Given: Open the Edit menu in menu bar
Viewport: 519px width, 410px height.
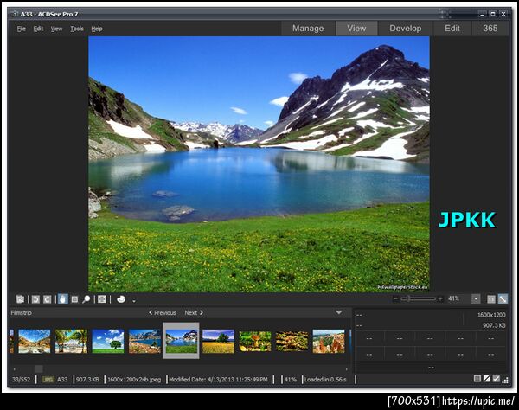Looking at the screenshot, I should (x=38, y=29).
